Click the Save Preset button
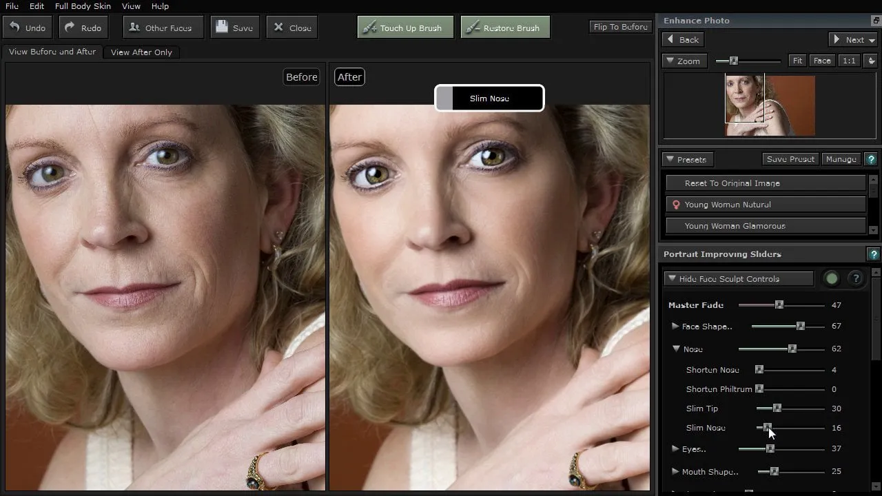Screen dimensions: 882x496 coord(790,159)
